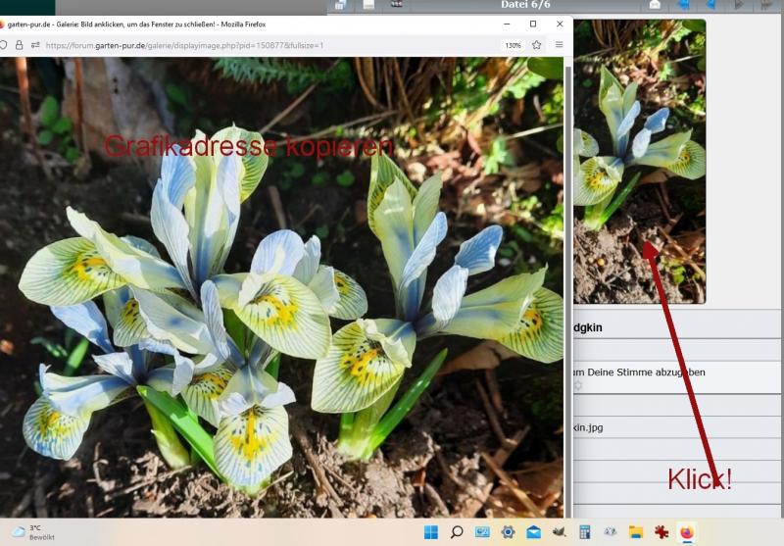
Task: Go to the next gallery file arrow
Action: click(x=738, y=5)
